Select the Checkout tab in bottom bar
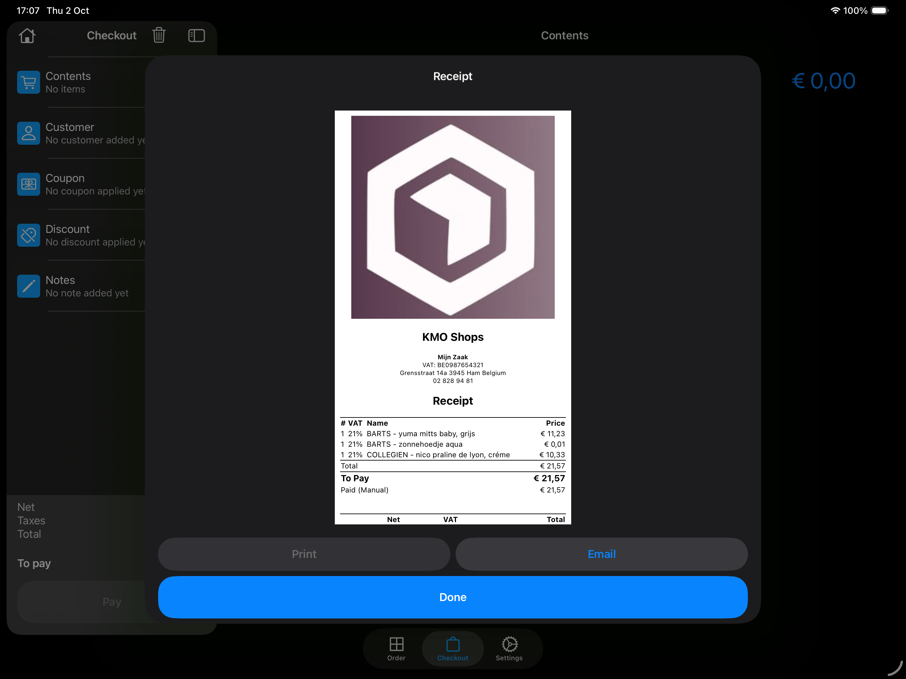The width and height of the screenshot is (906, 679). point(453,649)
